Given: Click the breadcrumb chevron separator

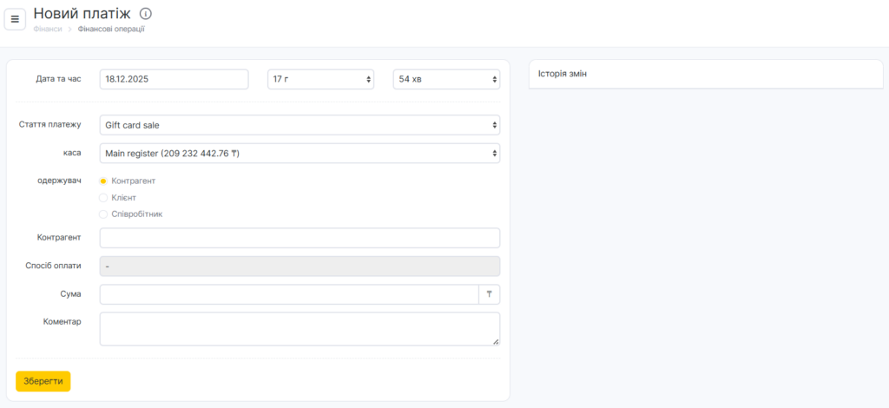Looking at the screenshot, I should point(69,30).
